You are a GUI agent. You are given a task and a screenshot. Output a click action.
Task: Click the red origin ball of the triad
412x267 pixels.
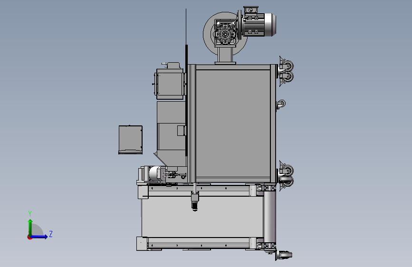click(29, 237)
